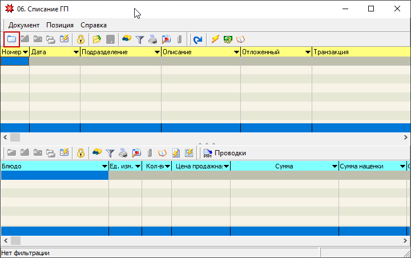Open the Документ menu
Screen dimensions: 411x258
24,25
